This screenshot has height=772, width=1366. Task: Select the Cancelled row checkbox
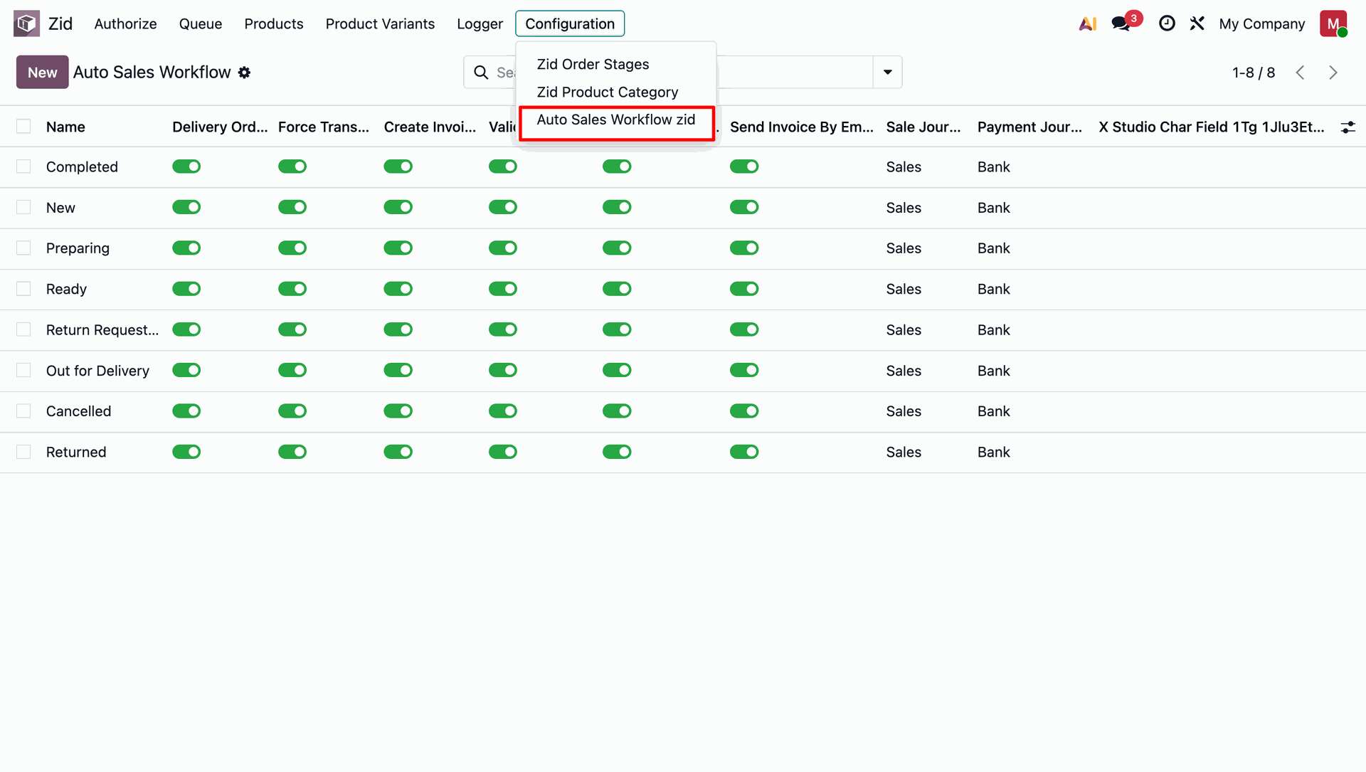point(23,411)
